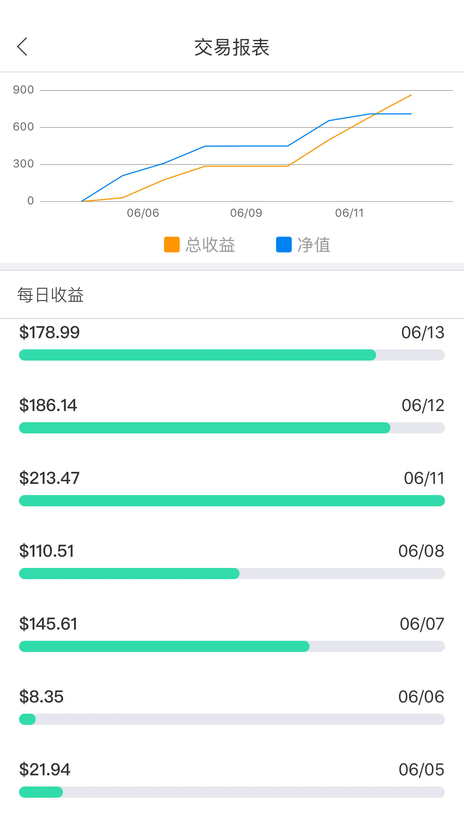464x825 pixels.
Task: Select the 06/09 chart axis label
Action: (246, 213)
